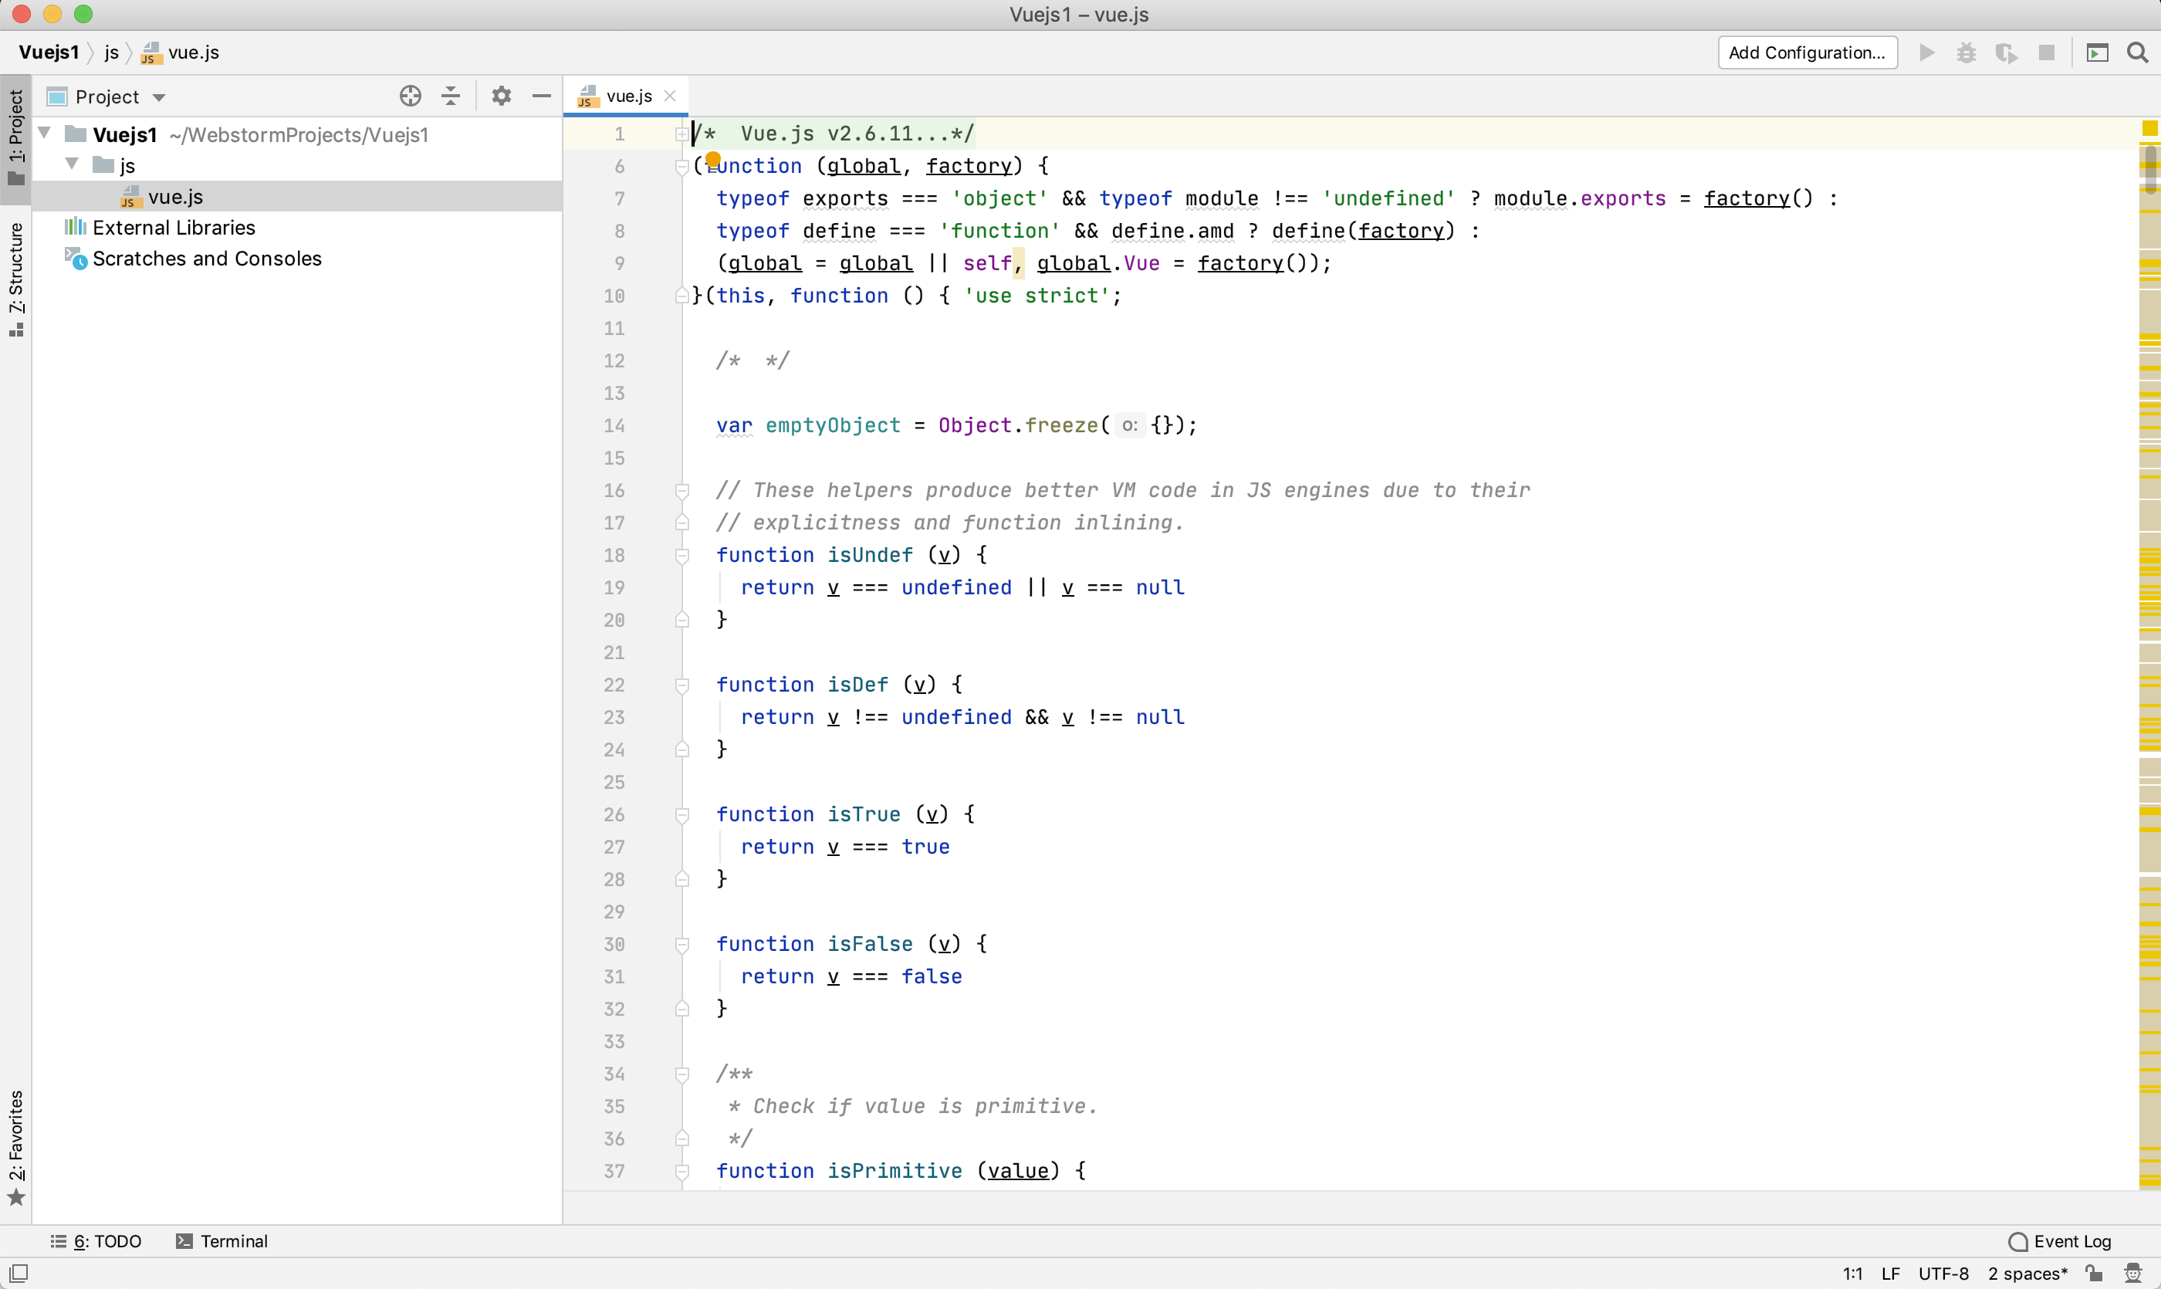
Task: Toggle read-only lock icon in status bar
Action: [2095, 1274]
